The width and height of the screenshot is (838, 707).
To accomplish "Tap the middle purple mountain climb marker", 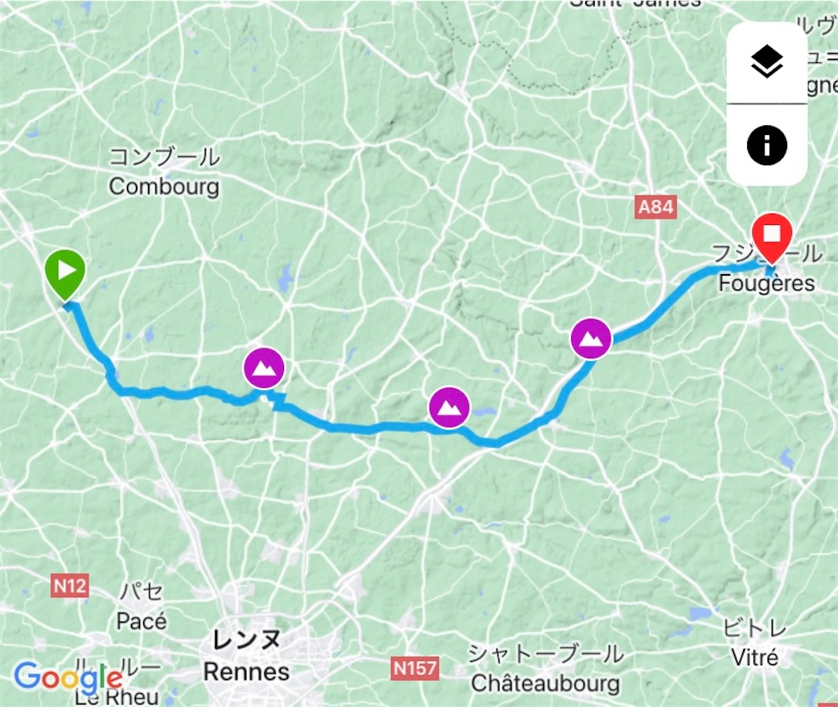I will (x=449, y=408).
